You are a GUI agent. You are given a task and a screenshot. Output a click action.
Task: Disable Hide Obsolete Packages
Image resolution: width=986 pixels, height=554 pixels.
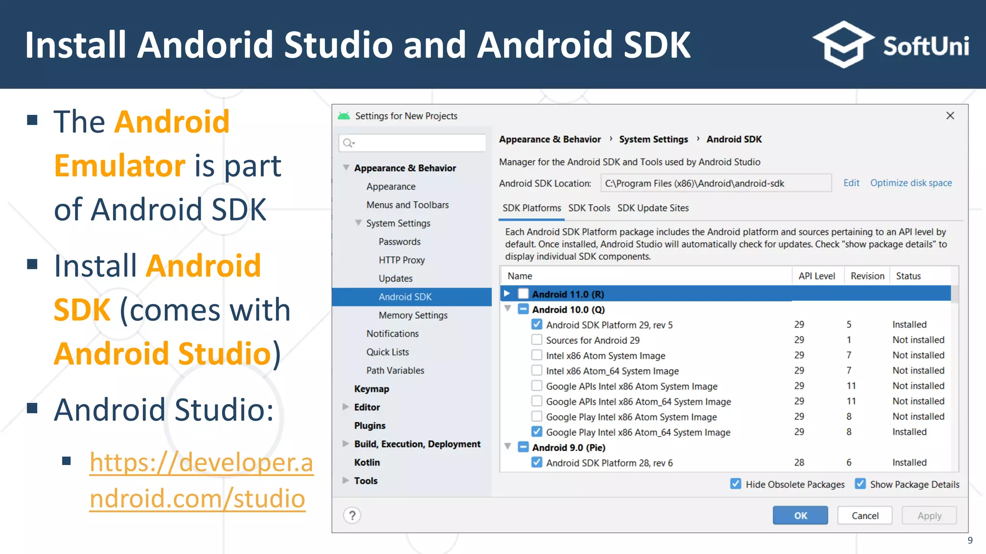(736, 484)
